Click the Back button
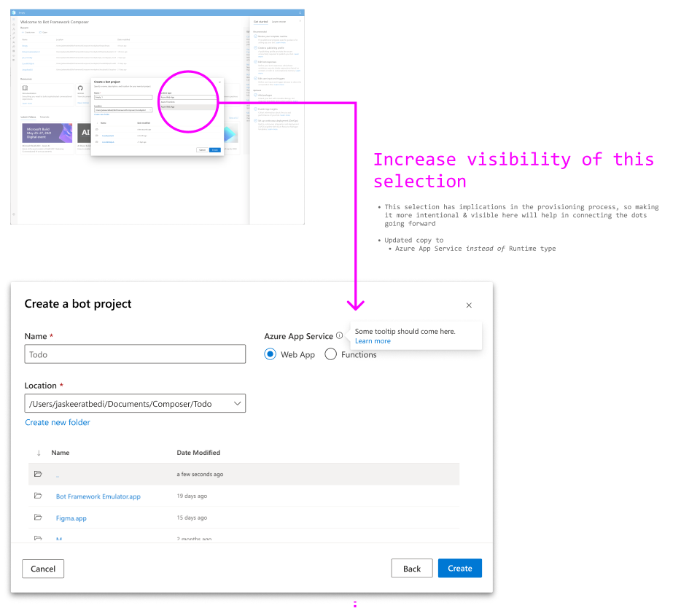This screenshot has height=608, width=681. [412, 569]
